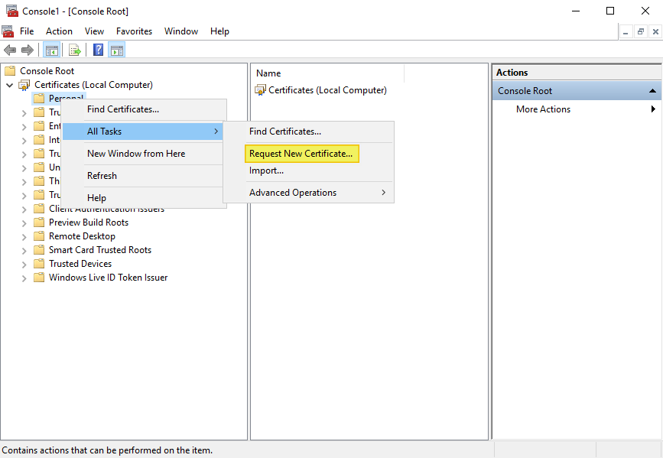Click the MMC toolbox icon beside the File menu

pyautogui.click(x=8, y=31)
